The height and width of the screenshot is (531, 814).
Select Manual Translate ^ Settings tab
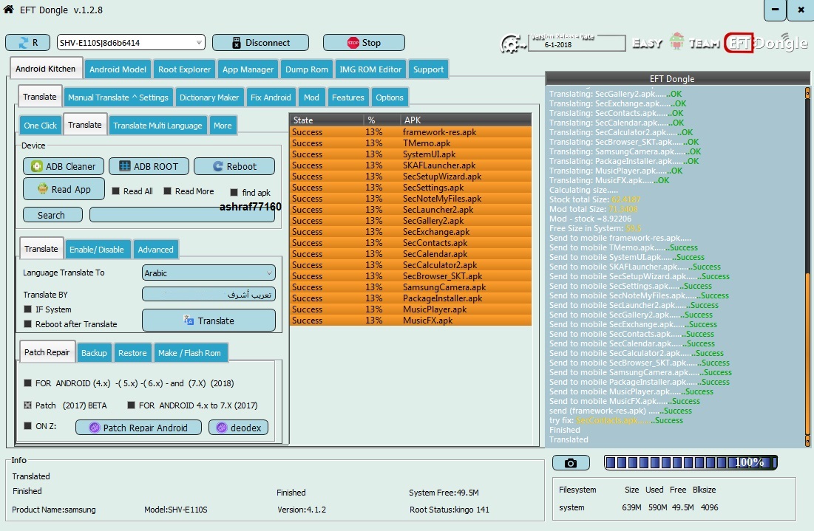118,97
